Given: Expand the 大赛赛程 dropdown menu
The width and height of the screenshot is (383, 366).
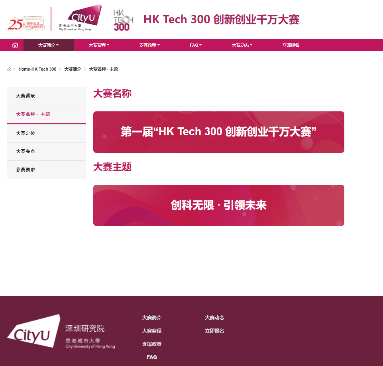Looking at the screenshot, I should pyautogui.click(x=99, y=45).
